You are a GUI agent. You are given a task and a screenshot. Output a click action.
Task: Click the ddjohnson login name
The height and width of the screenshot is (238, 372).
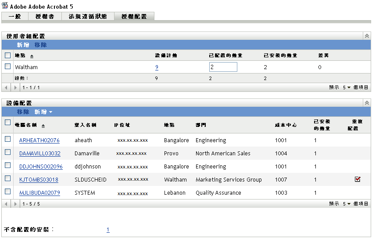(x=88, y=167)
